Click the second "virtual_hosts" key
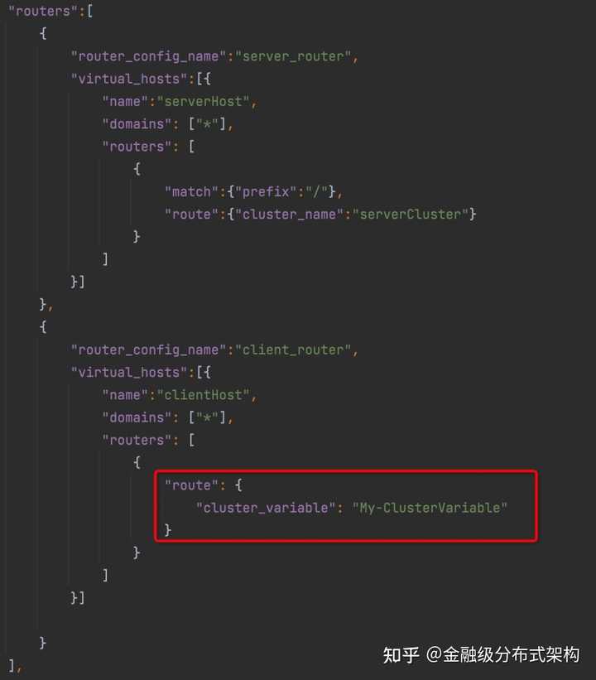The width and height of the screenshot is (596, 680). tap(129, 373)
